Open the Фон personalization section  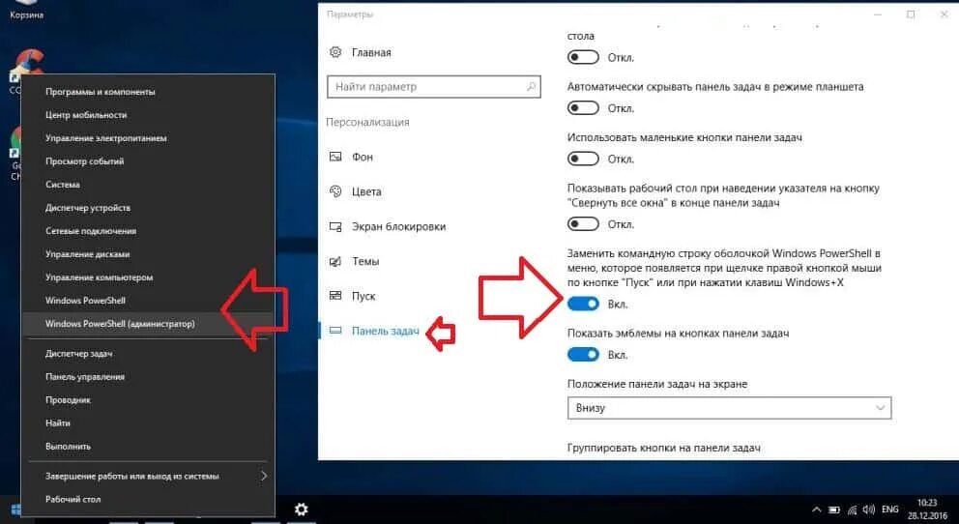pos(363,158)
